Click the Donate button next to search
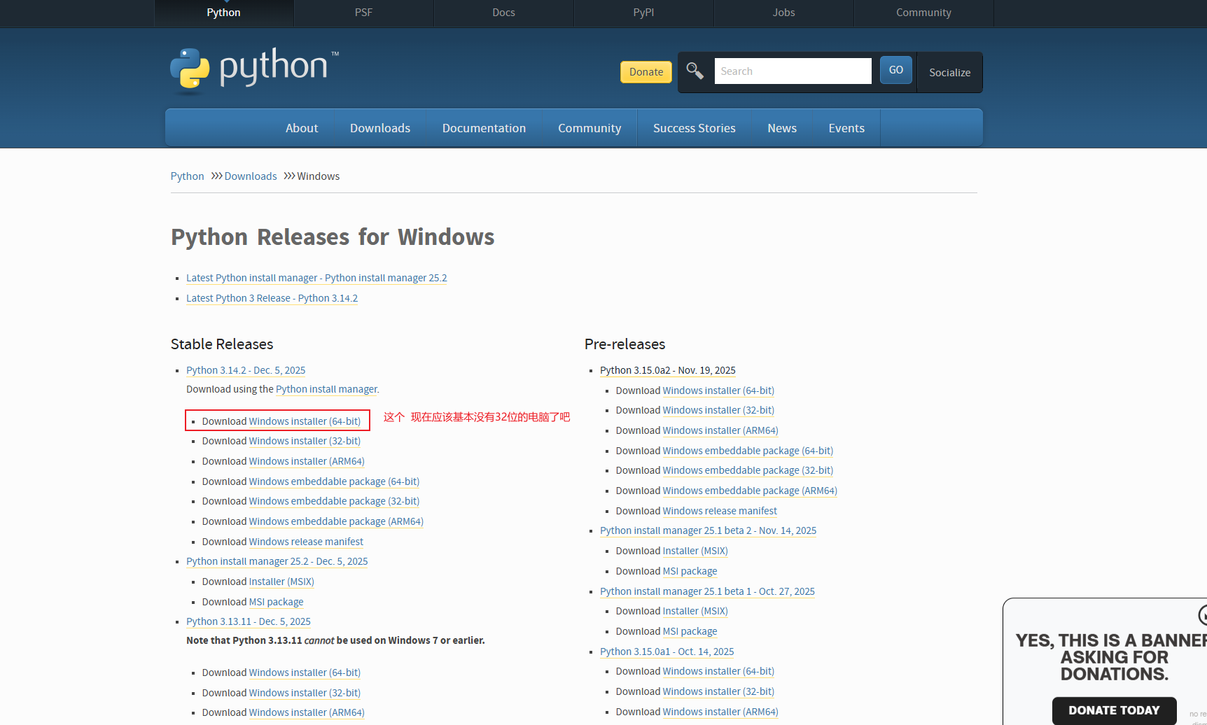This screenshot has height=725, width=1207. [646, 71]
